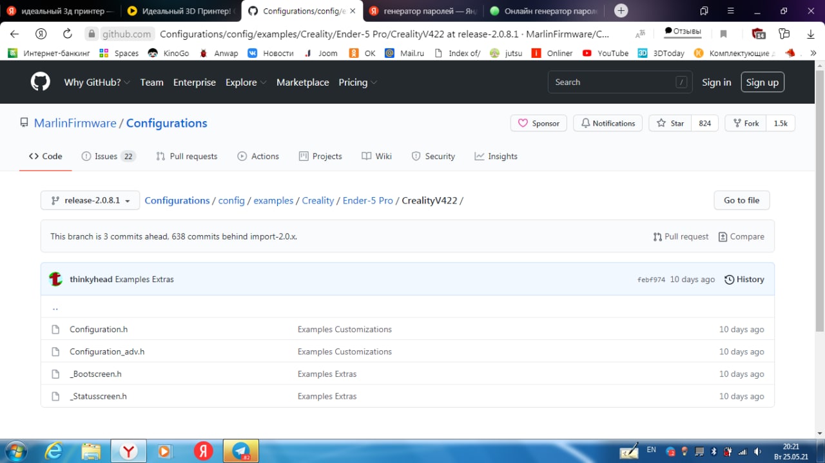This screenshot has width=825, height=463.
Task: Open the Insights tab
Action: (496, 156)
